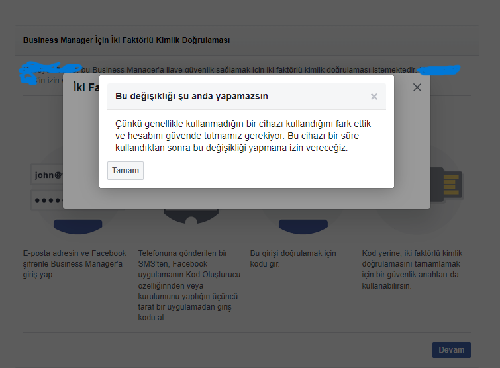Click 'Business Manager İçin İki Faktörlü Kimlik Doğrulaması' heading
Screen dimensions: 500x368
pos(126,40)
